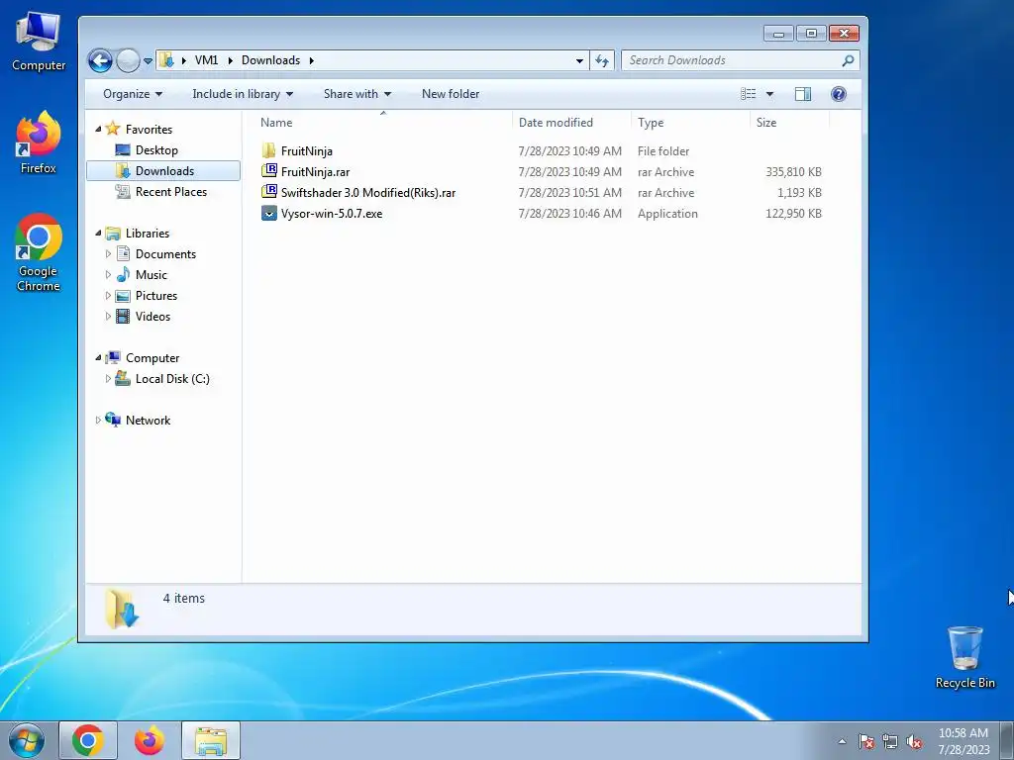Screen dimensions: 1014x760
Task: Click the New folder button
Action: 451,94
